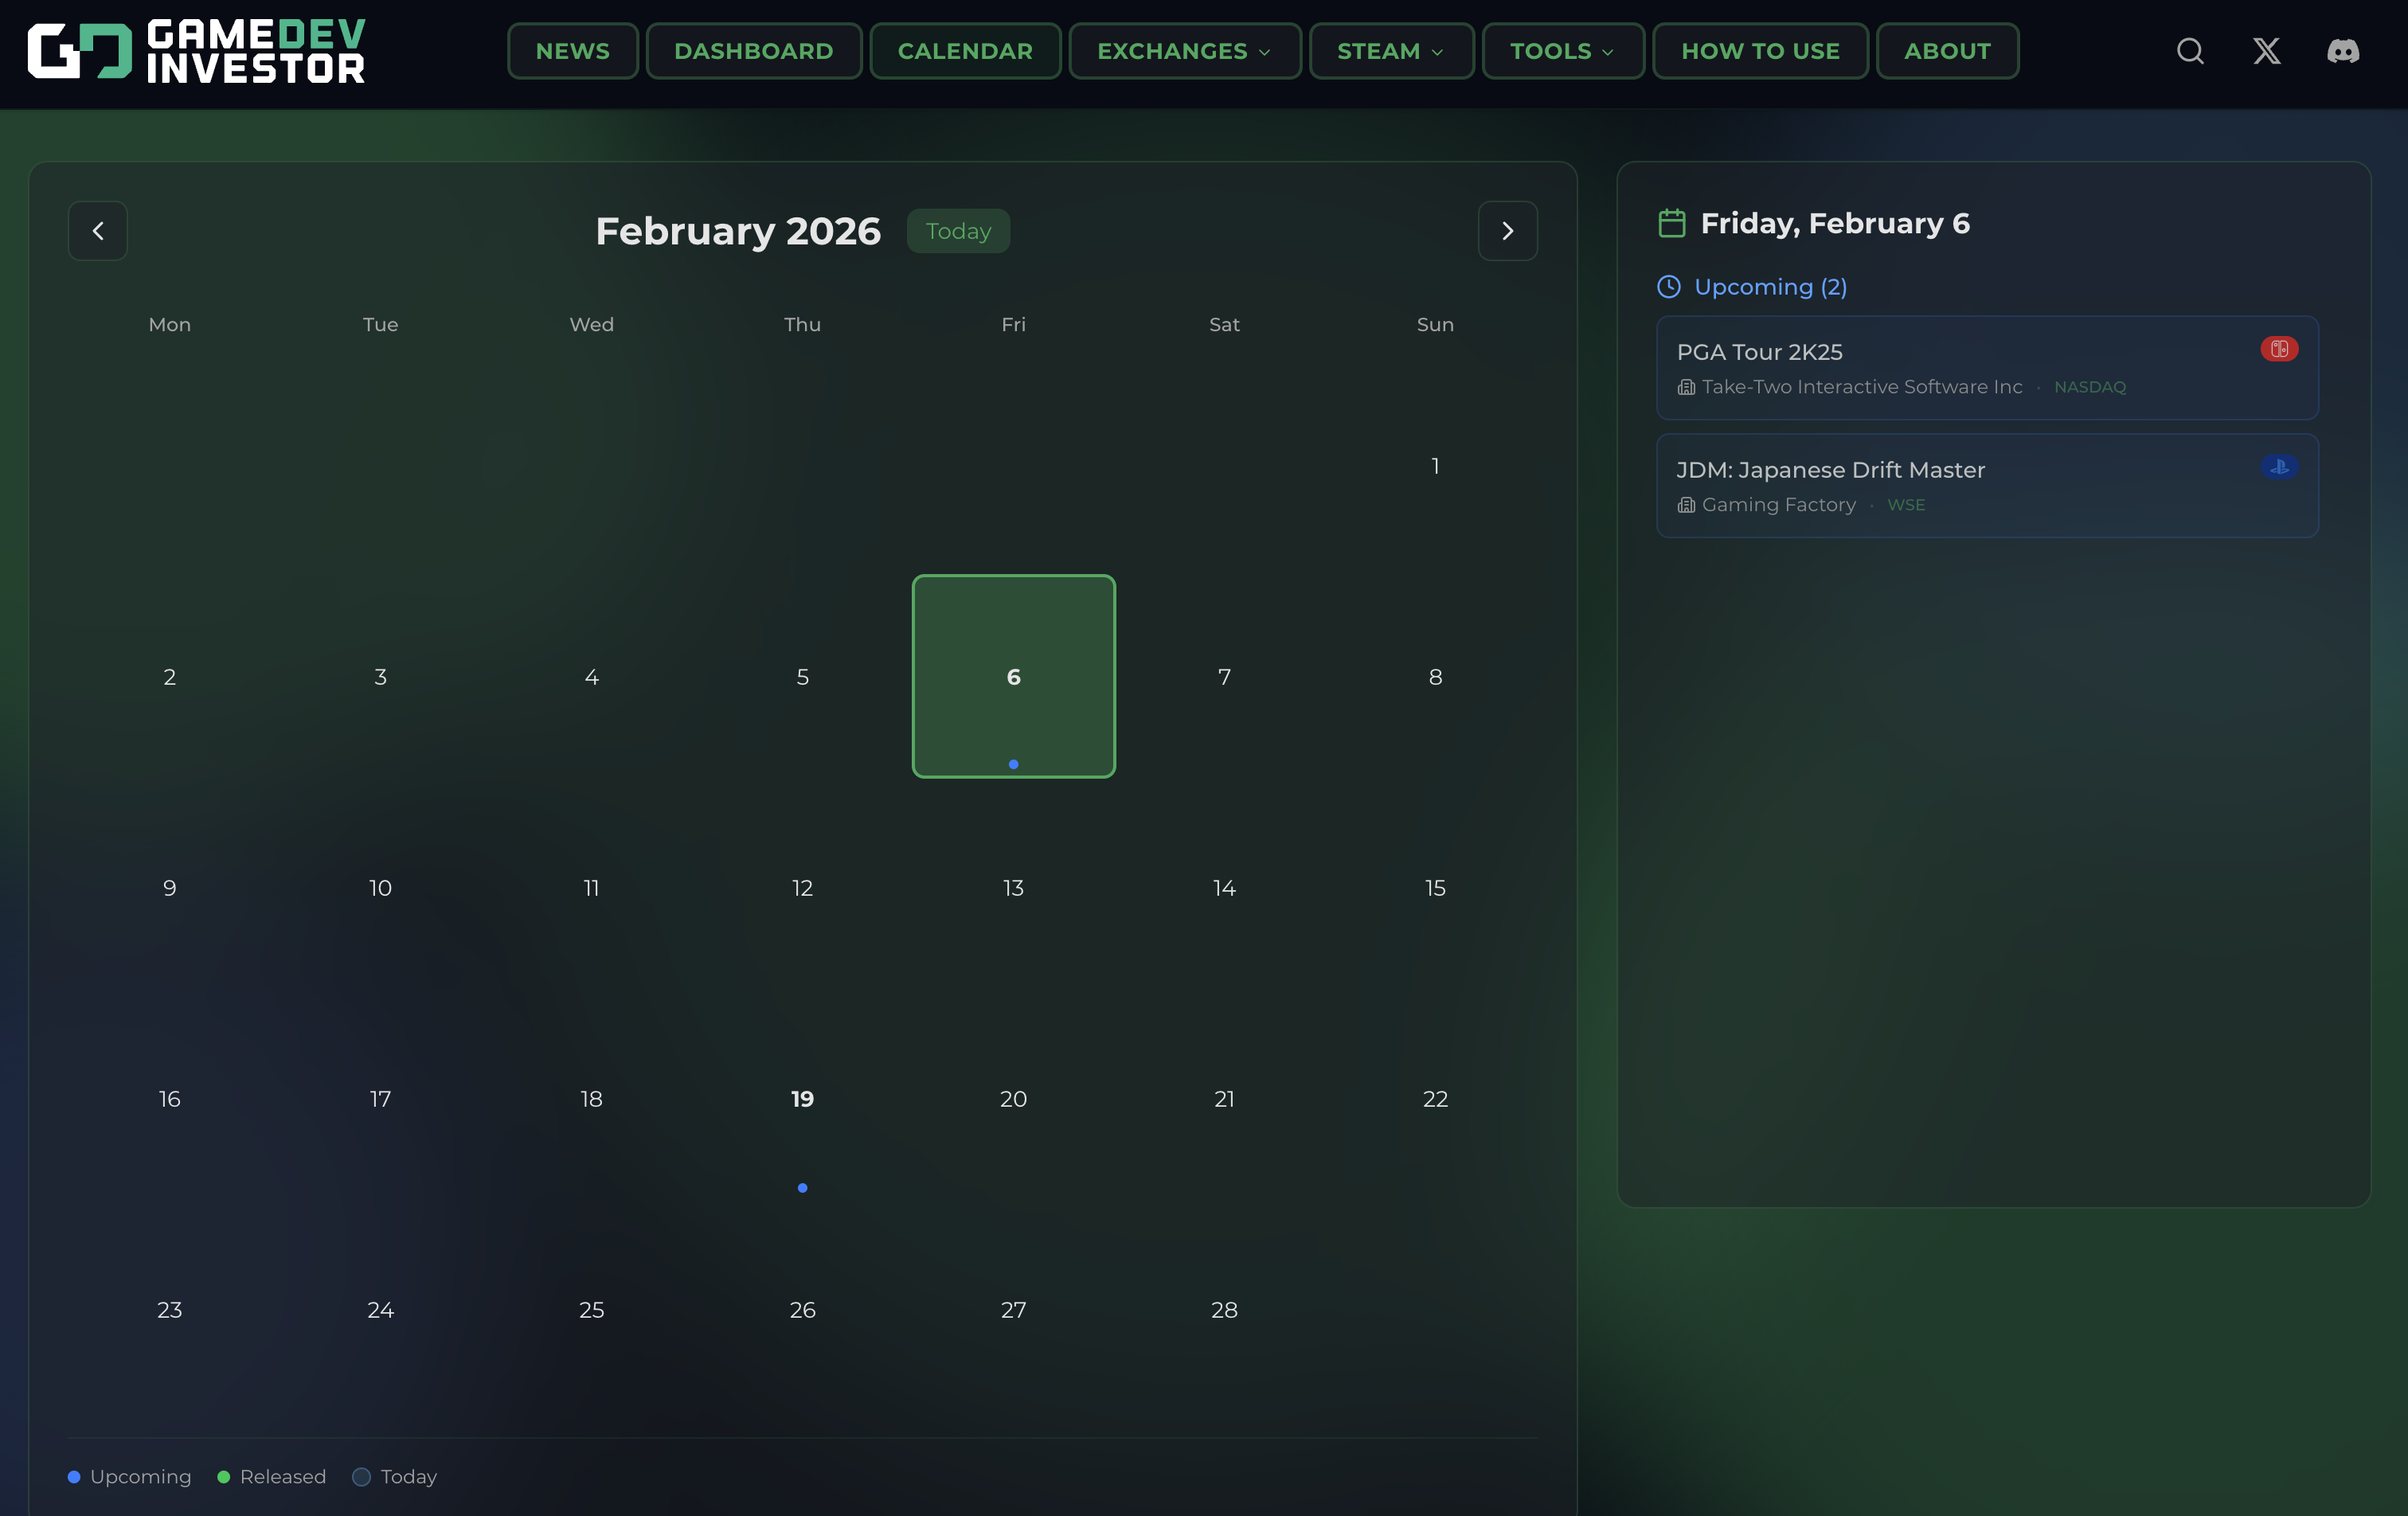Expand the Tools dropdown menu
2408x1516 pixels.
click(1562, 51)
